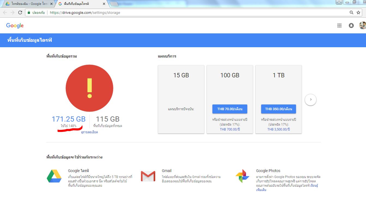Choose the THB 350.00 monthly plan
The width and height of the screenshot is (366, 197).
(279, 109)
